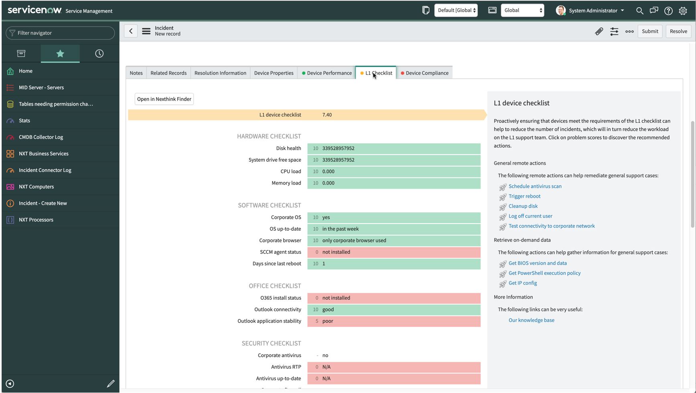Show the history clock tab in navigator
Image resolution: width=696 pixels, height=393 pixels.
(99, 54)
